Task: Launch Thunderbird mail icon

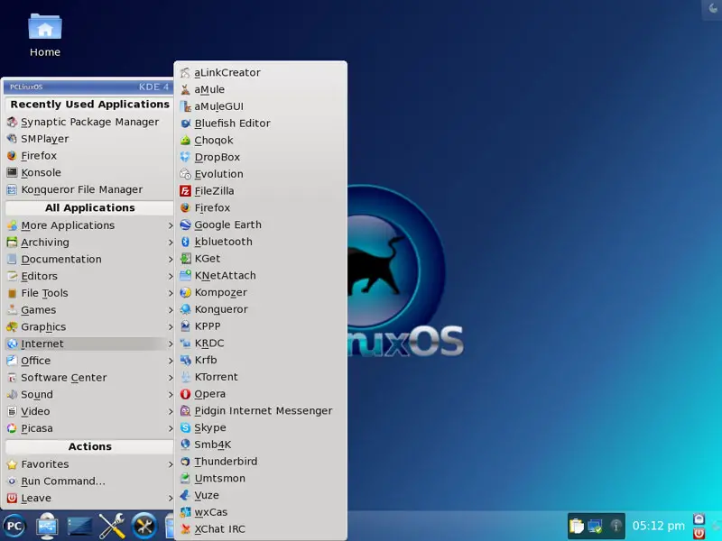Action: tap(185, 462)
